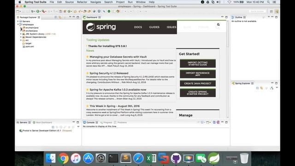The height and width of the screenshot is (166, 295).
Task: Expand the Servers project in Package Explorer
Action: [18, 21]
